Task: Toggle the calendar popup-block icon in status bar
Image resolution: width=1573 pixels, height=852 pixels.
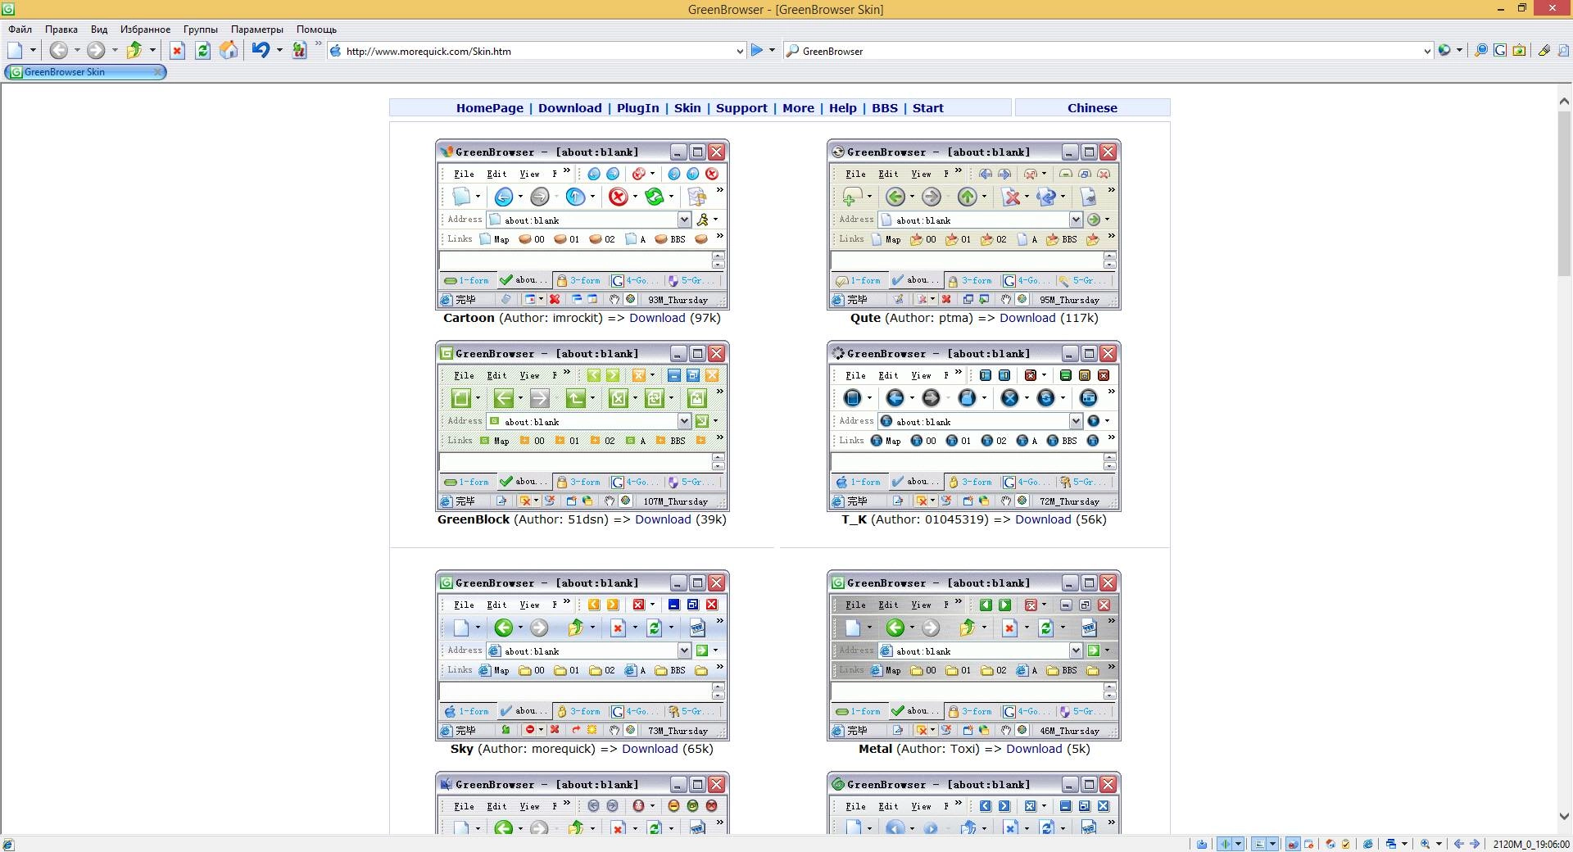Action: pyautogui.click(x=1309, y=844)
